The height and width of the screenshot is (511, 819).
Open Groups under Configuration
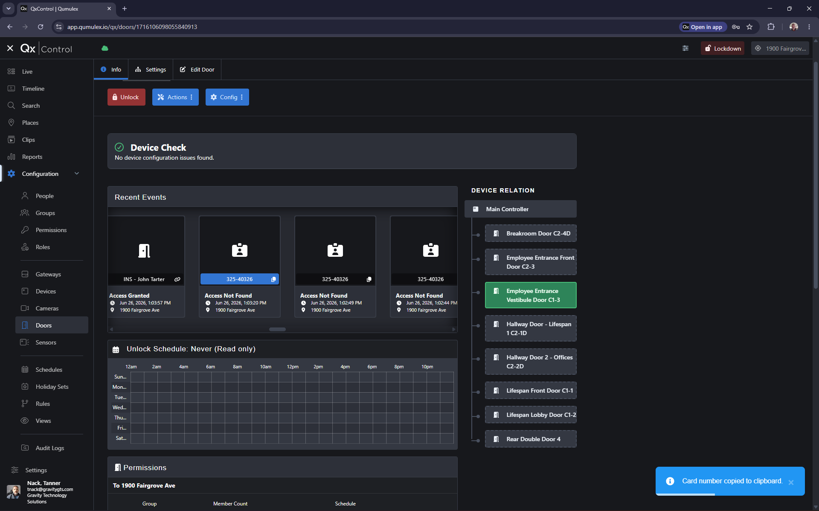(45, 213)
